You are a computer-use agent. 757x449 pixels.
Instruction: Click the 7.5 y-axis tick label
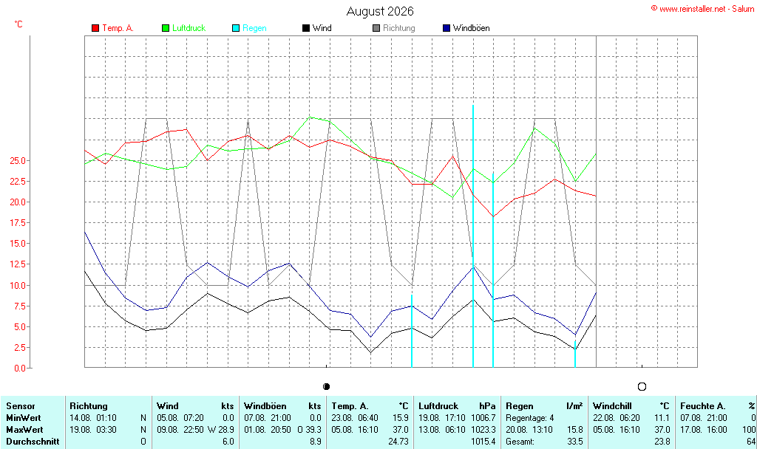coord(20,306)
